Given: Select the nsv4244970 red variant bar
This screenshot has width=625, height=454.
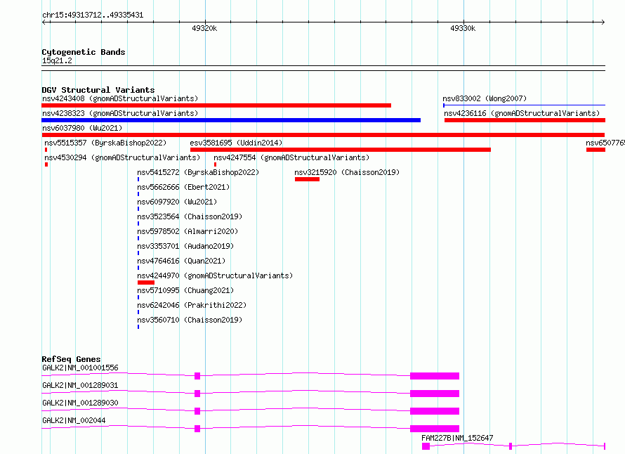Looking at the screenshot, I should 146,283.
